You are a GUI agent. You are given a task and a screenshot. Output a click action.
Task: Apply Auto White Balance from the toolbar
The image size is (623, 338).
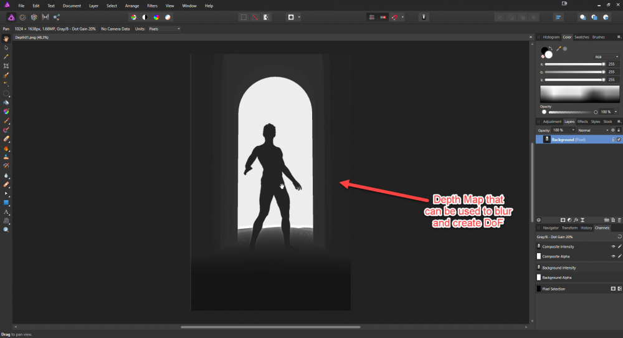click(168, 17)
